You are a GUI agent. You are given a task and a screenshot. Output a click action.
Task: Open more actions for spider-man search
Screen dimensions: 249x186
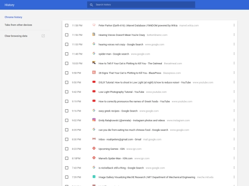(234, 54)
